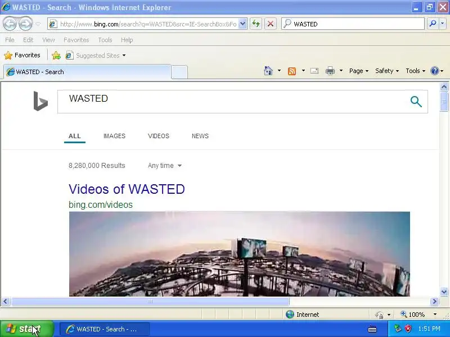Expand the address bar history dropdown
Viewport: 450px width, 337px height.
pos(242,24)
